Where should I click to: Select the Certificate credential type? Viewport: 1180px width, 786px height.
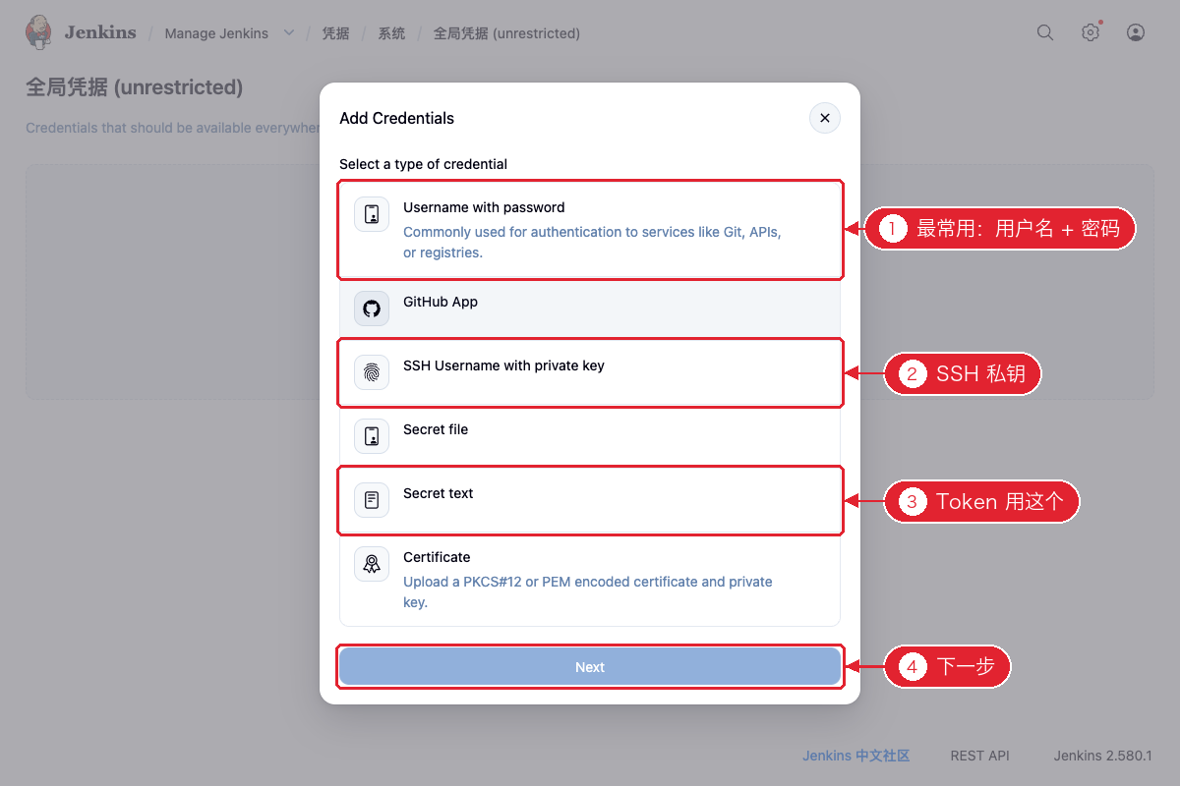coord(590,580)
